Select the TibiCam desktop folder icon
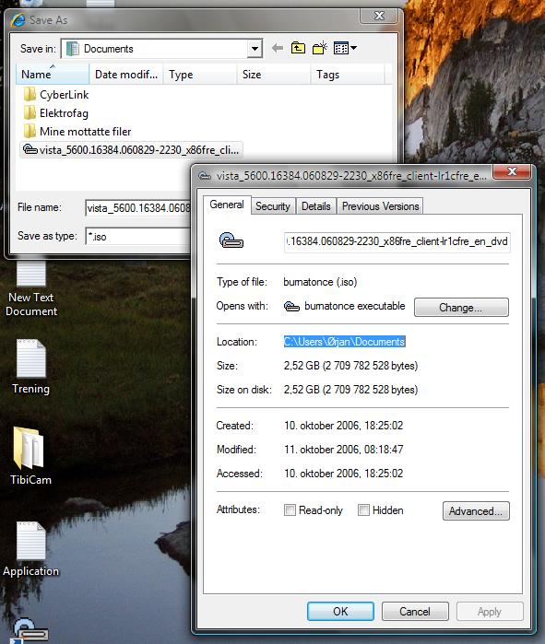545x644 pixels. coord(30,456)
